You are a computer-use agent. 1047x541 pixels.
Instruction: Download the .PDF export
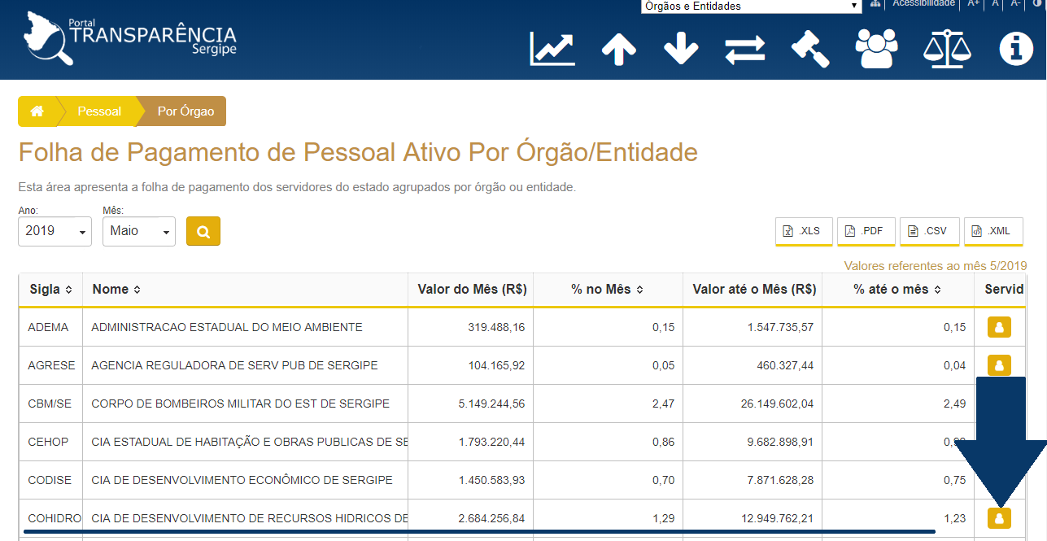pyautogui.click(x=866, y=231)
